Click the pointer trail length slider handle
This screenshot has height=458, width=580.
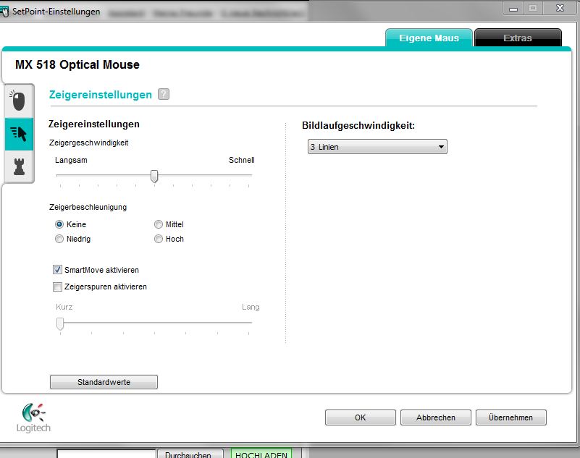[60, 324]
